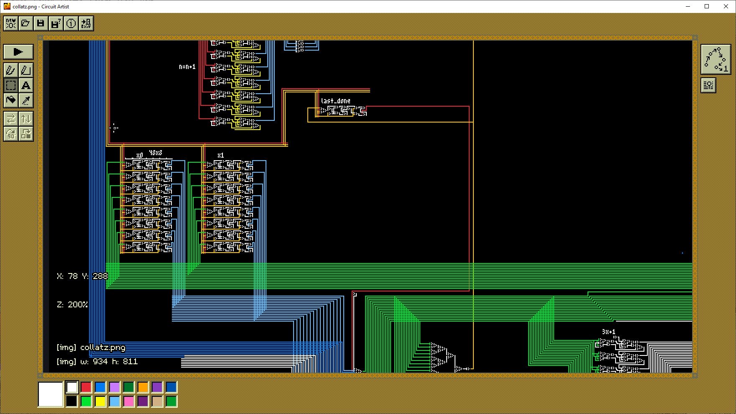Image resolution: width=736 pixels, height=414 pixels.
Task: Pick the eyedropper color picker tool
Action: tap(26, 100)
